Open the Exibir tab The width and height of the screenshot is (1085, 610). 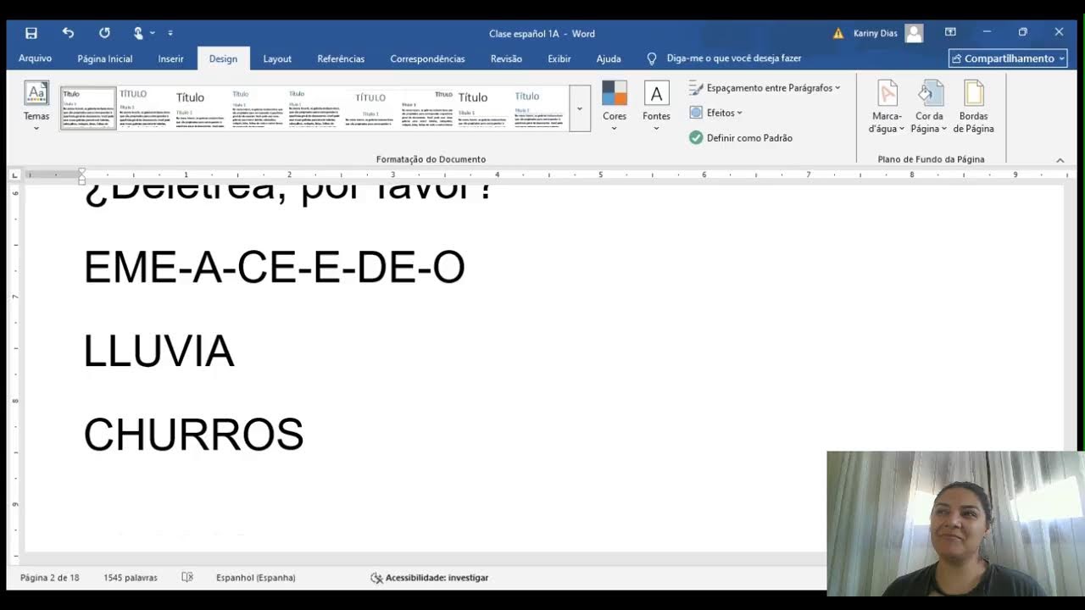pyautogui.click(x=559, y=58)
